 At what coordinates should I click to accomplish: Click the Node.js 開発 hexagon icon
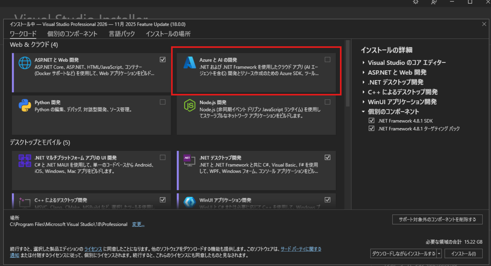coord(190,105)
